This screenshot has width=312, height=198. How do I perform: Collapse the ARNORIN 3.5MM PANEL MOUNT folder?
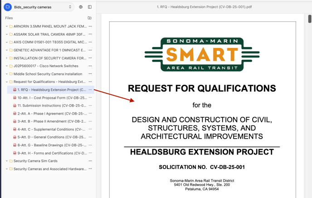pyautogui.click(x=6, y=26)
